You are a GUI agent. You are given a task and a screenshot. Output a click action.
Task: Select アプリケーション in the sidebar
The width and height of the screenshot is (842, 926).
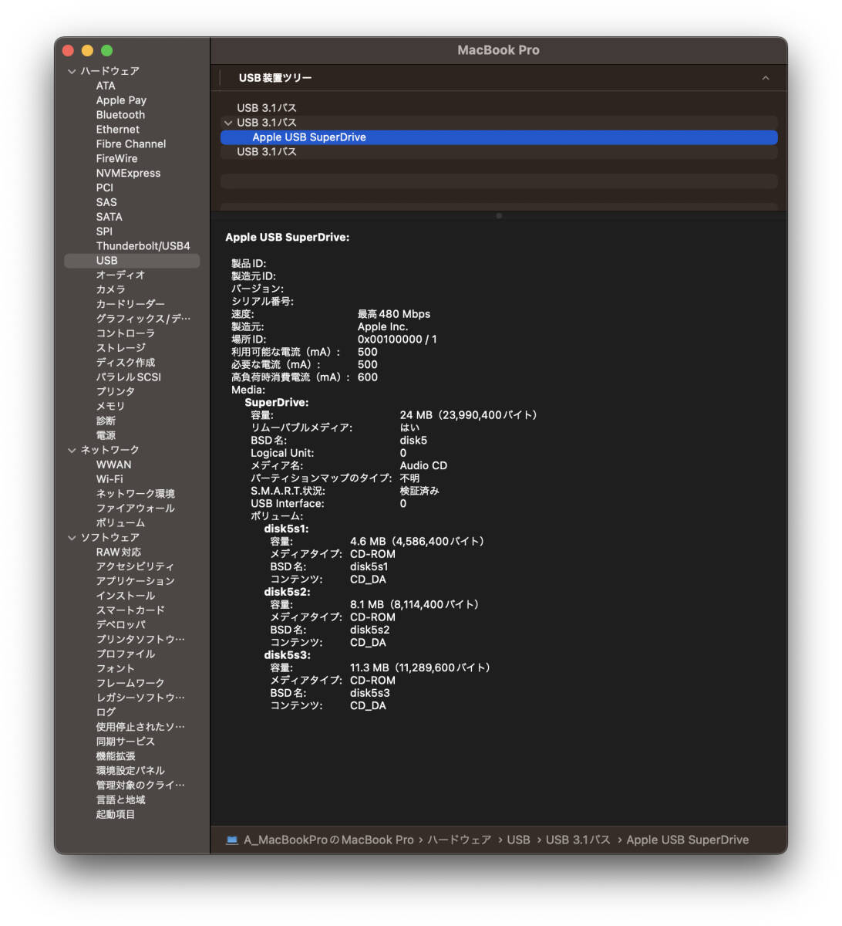[136, 581]
